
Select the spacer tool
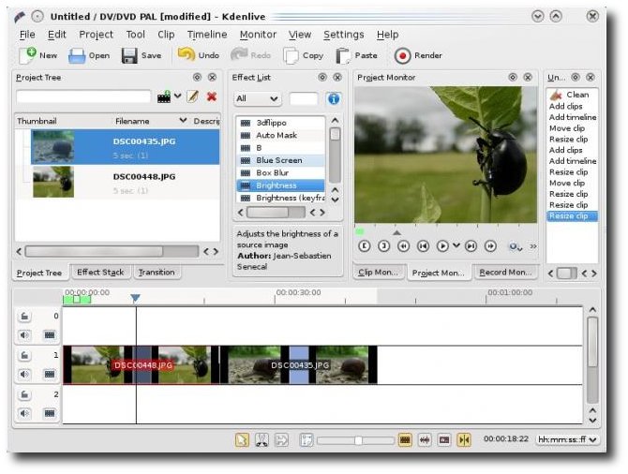point(281,440)
